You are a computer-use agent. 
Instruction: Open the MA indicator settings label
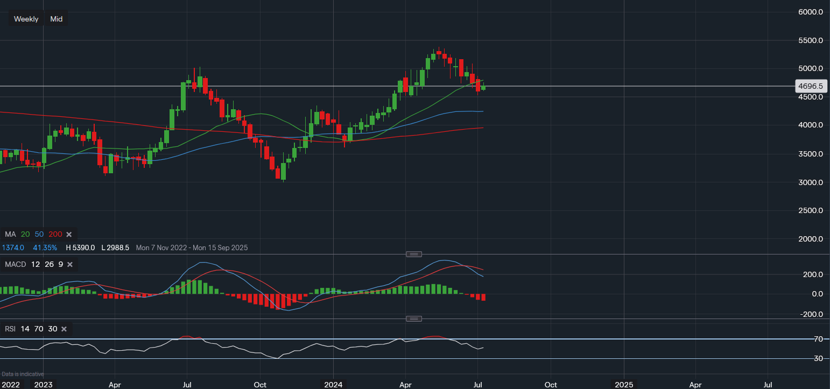click(10, 235)
